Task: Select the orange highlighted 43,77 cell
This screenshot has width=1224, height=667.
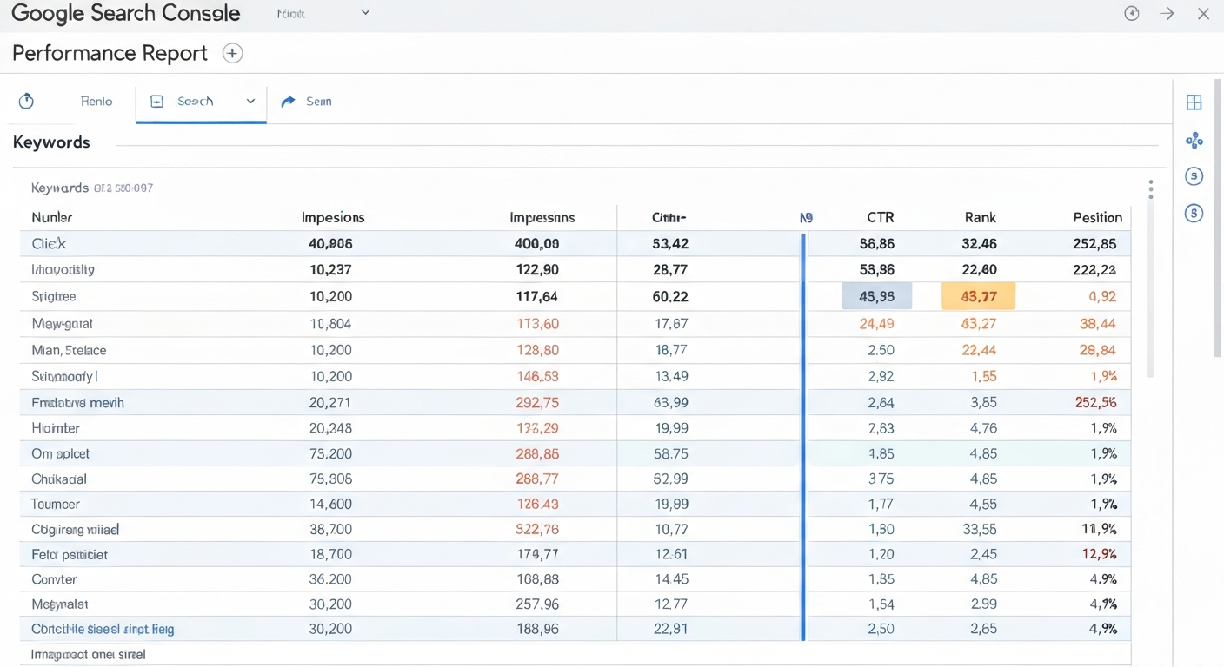Action: 978,297
